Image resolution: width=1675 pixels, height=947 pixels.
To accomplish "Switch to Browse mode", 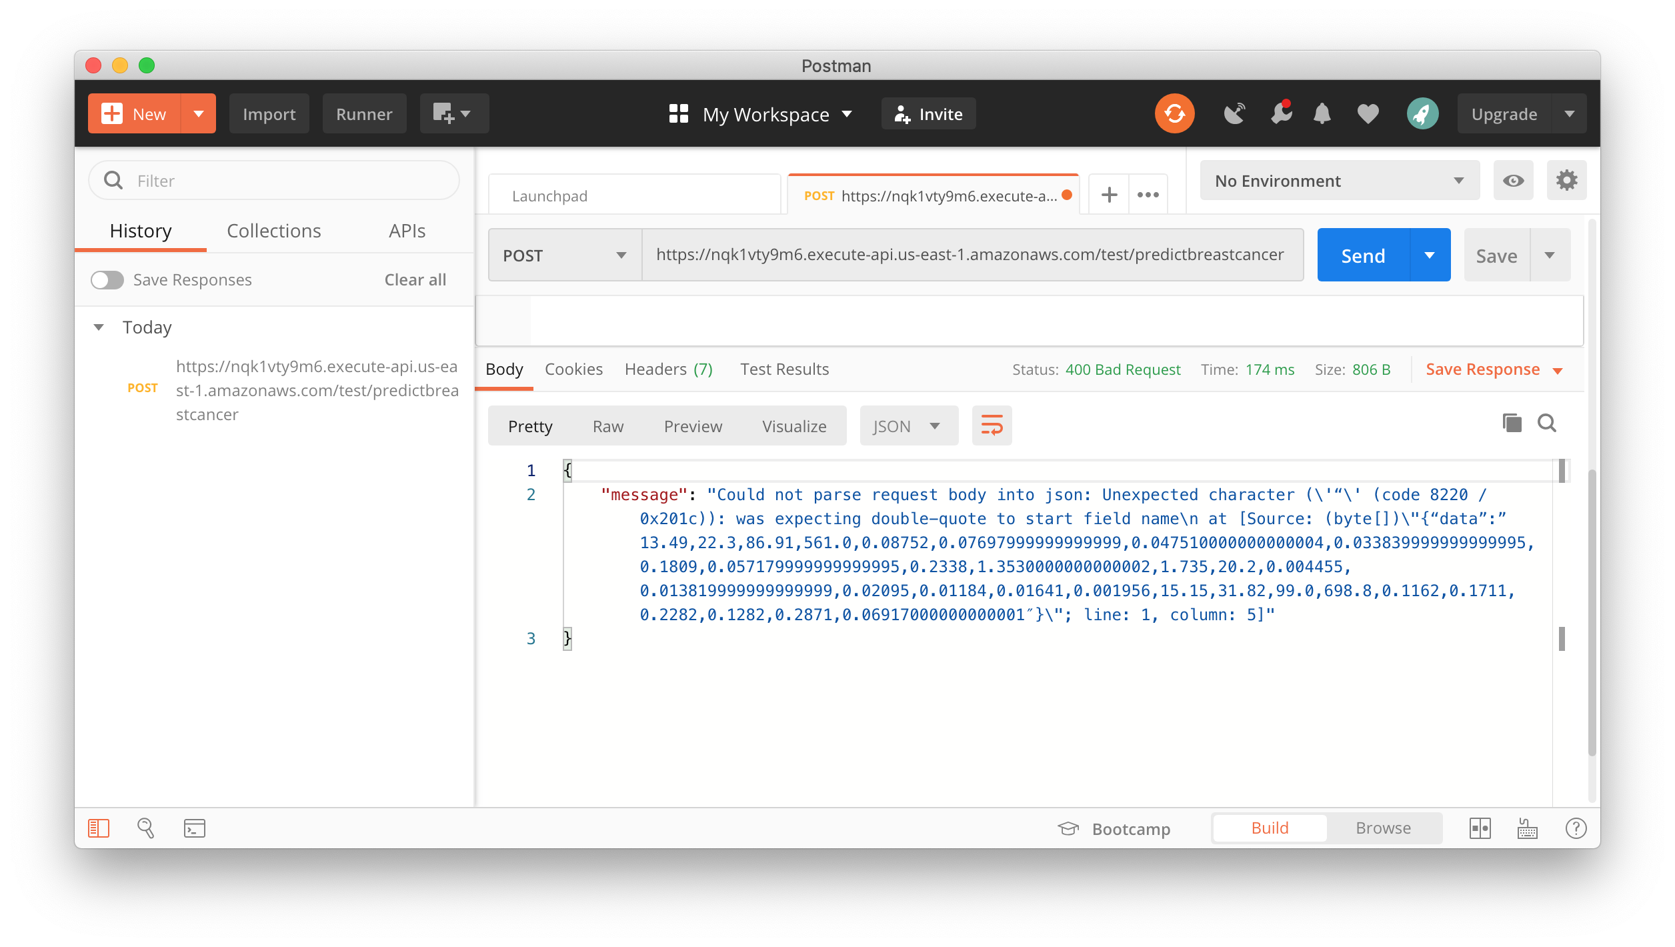I will [x=1383, y=828].
